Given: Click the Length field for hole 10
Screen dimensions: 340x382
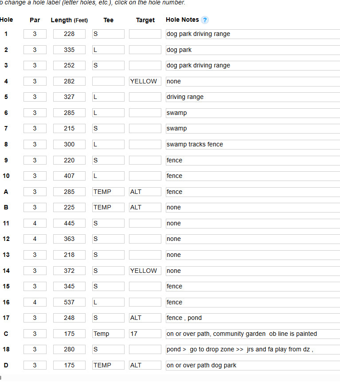Looking at the screenshot, I should (69, 176).
